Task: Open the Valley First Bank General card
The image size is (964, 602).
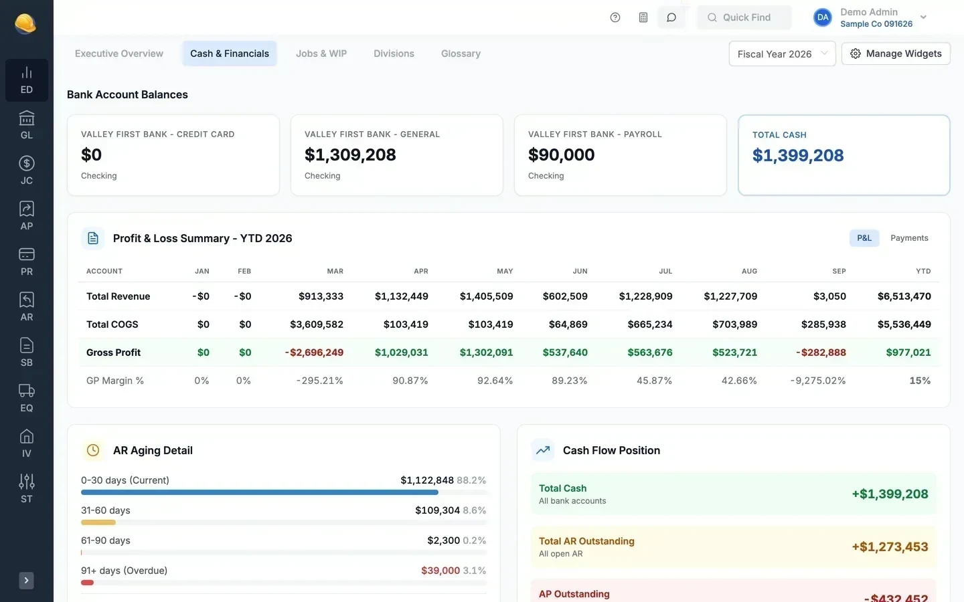Action: [x=397, y=155]
